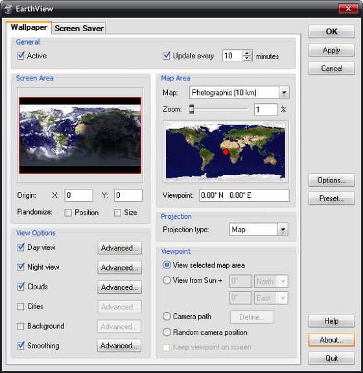The width and height of the screenshot is (363, 373).
Task: Toggle the Randomize Position checkbox
Action: 68,213
